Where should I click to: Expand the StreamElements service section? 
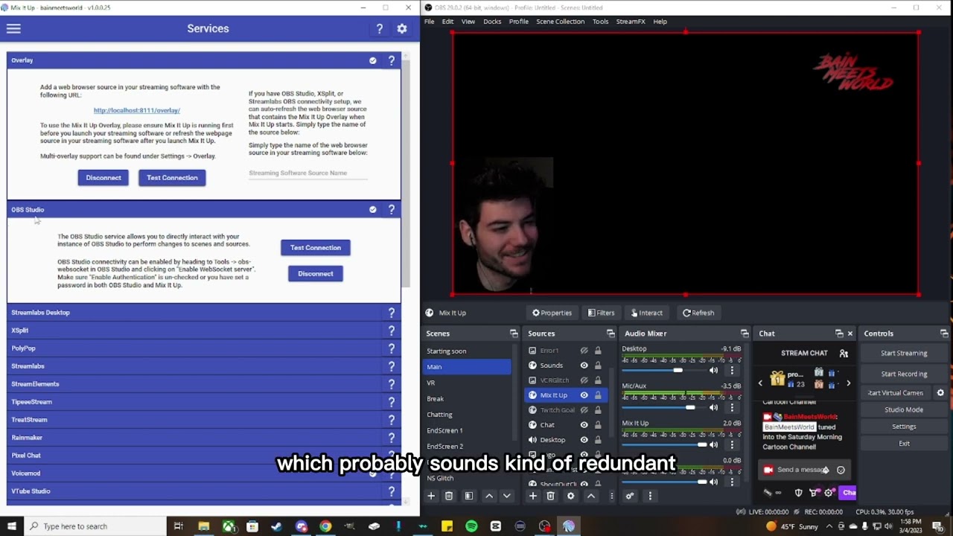[x=204, y=384]
